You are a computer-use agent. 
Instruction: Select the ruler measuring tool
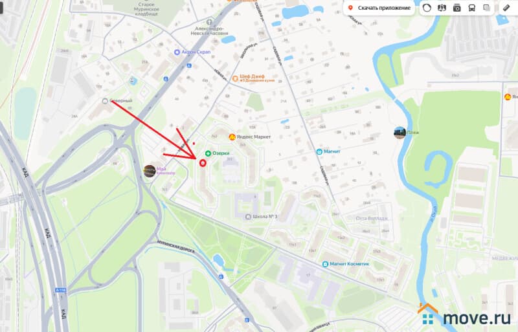pyautogui.click(x=507, y=8)
